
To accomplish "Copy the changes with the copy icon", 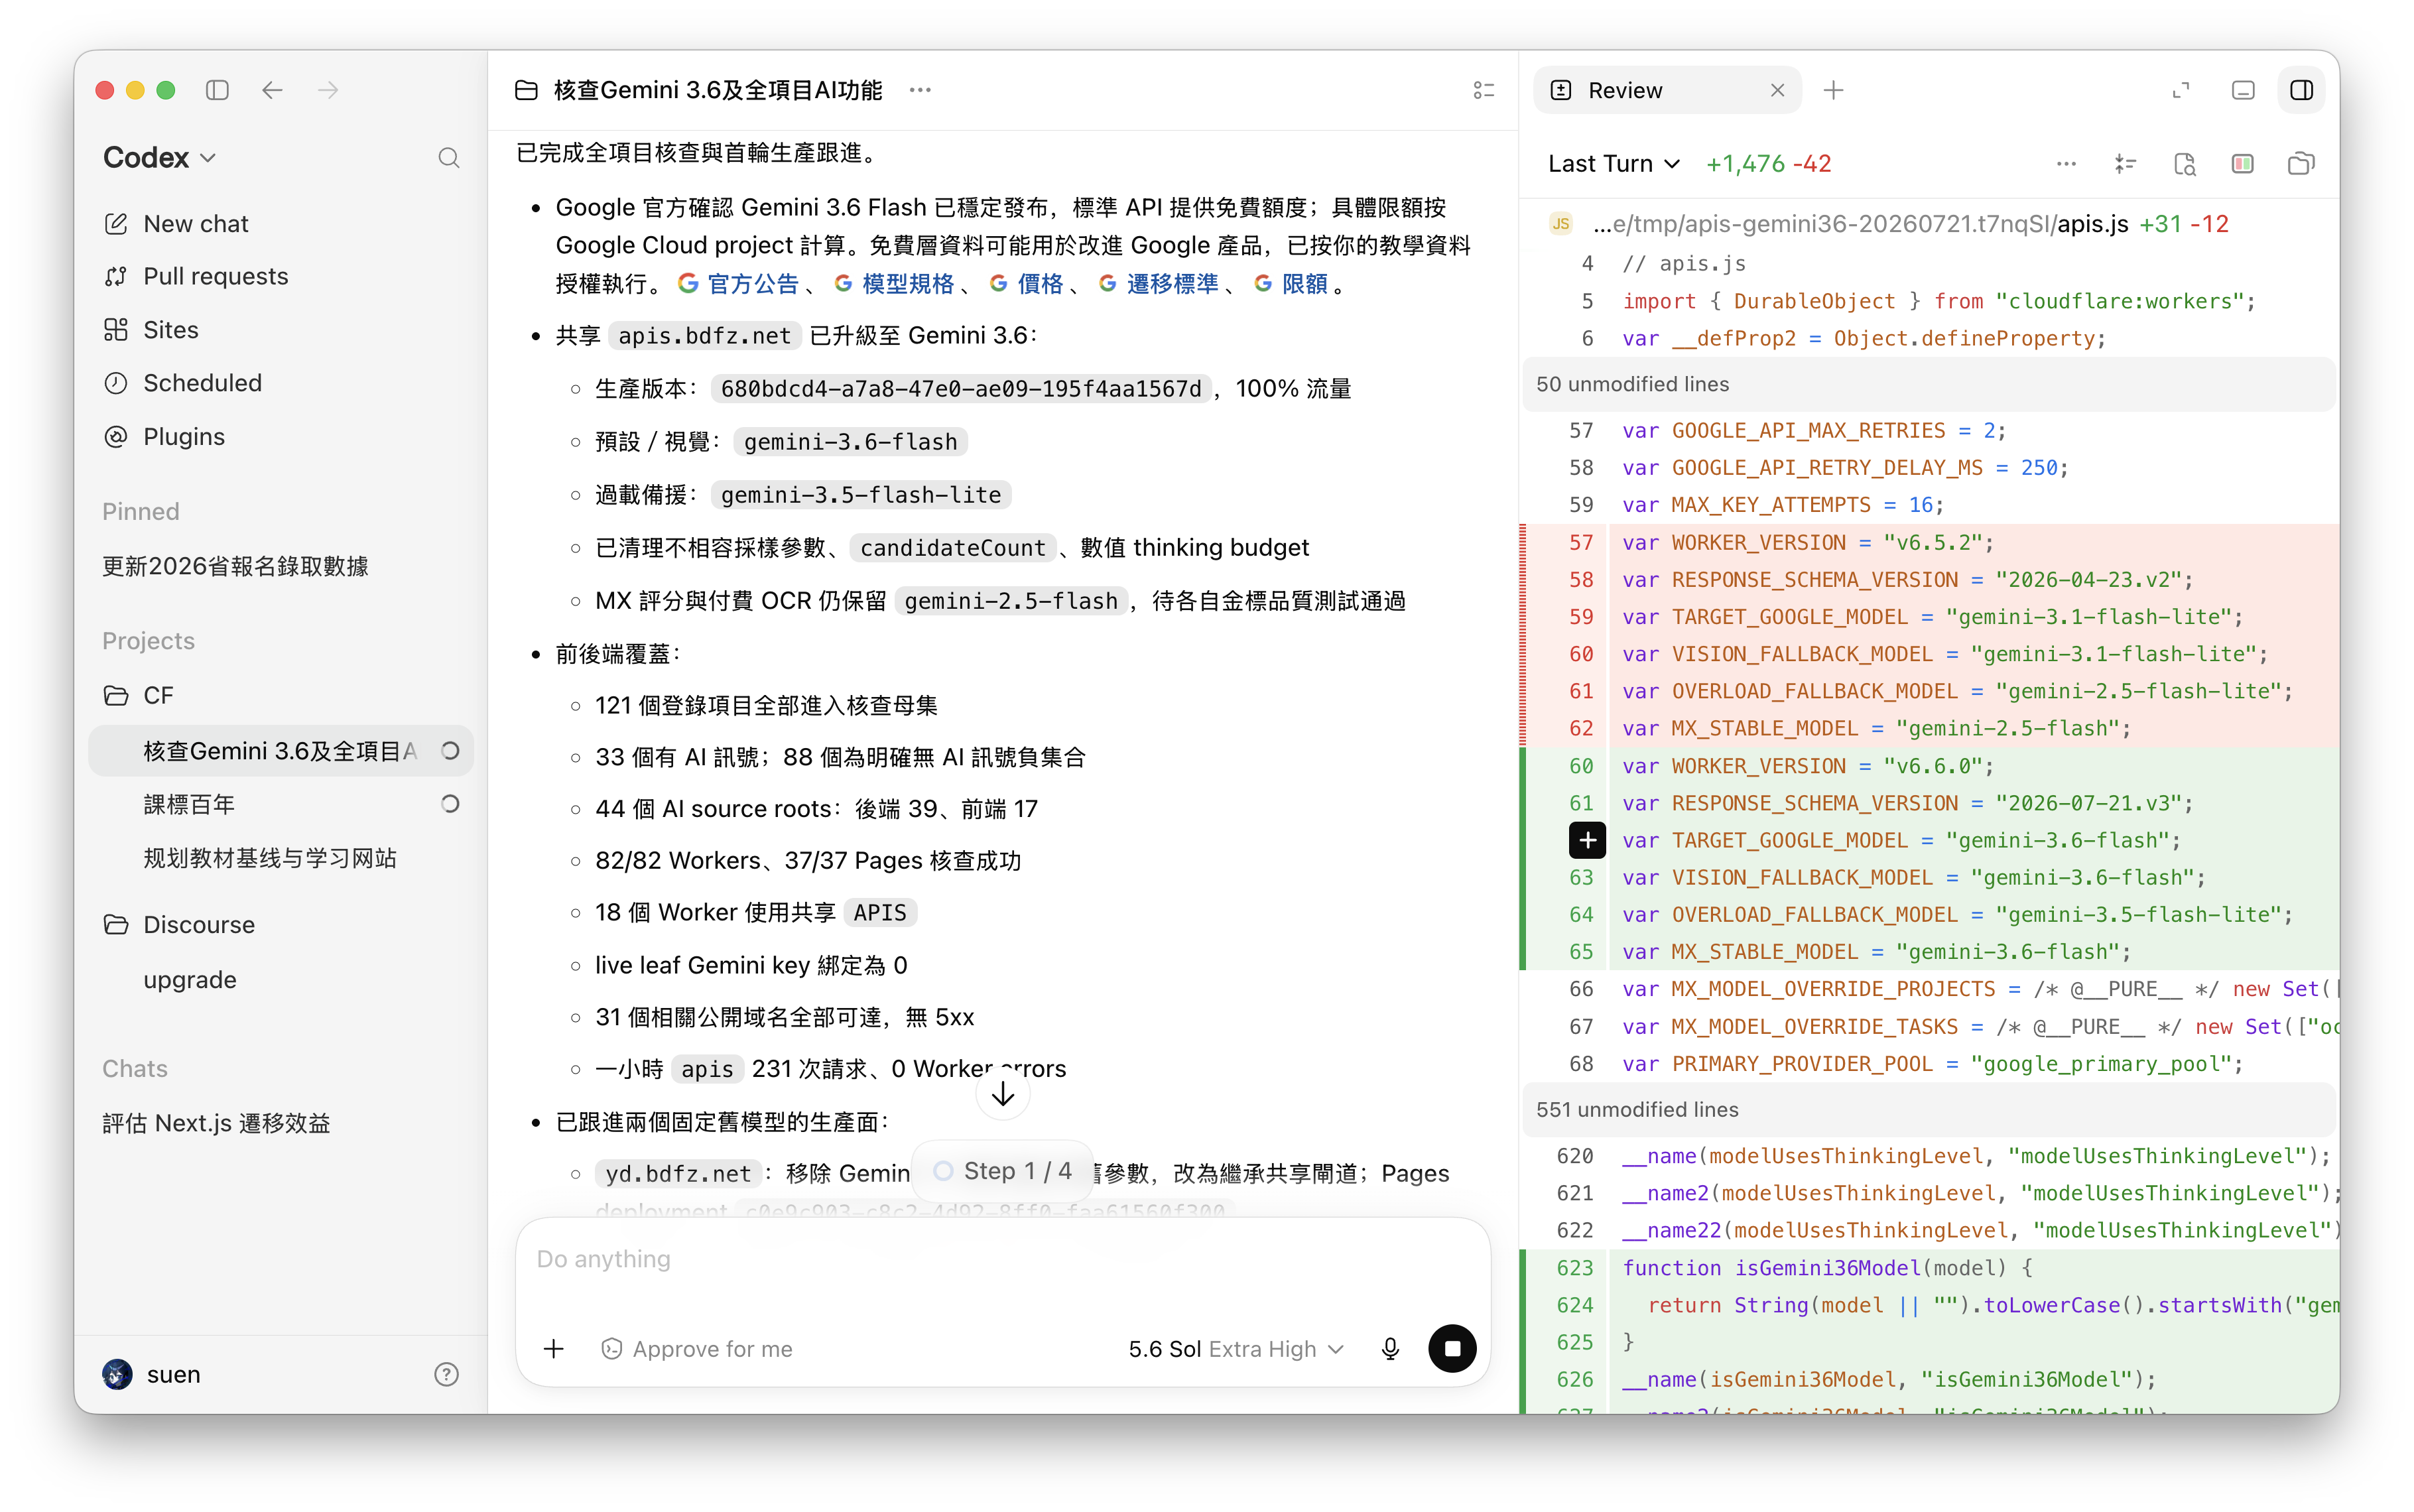I will (2301, 164).
